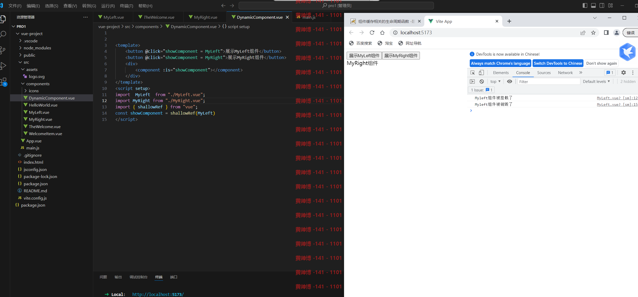Screen dimensions: 638x297
Task: Create a live expression with the eye icon
Action: (x=509, y=82)
